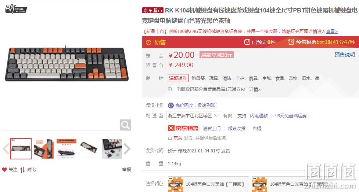Image resolution: width=359 pixels, height=192 pixels.
Task: Click the 闪电退款 link
Action: click(259, 116)
